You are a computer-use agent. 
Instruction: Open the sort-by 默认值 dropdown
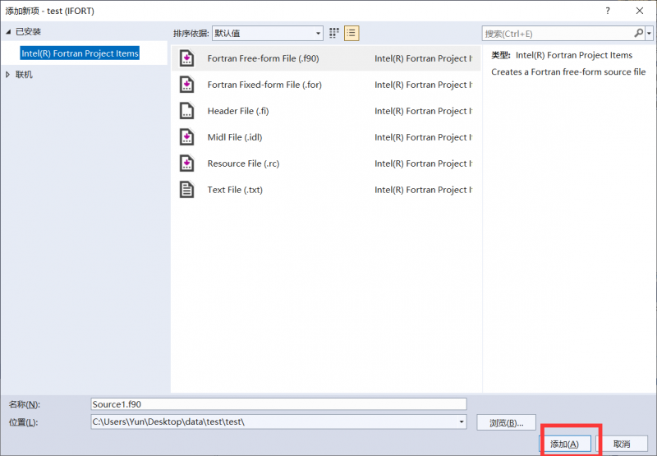267,33
